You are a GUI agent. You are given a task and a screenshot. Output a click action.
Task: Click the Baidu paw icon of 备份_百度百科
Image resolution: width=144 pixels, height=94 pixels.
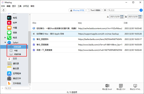pos(34,39)
